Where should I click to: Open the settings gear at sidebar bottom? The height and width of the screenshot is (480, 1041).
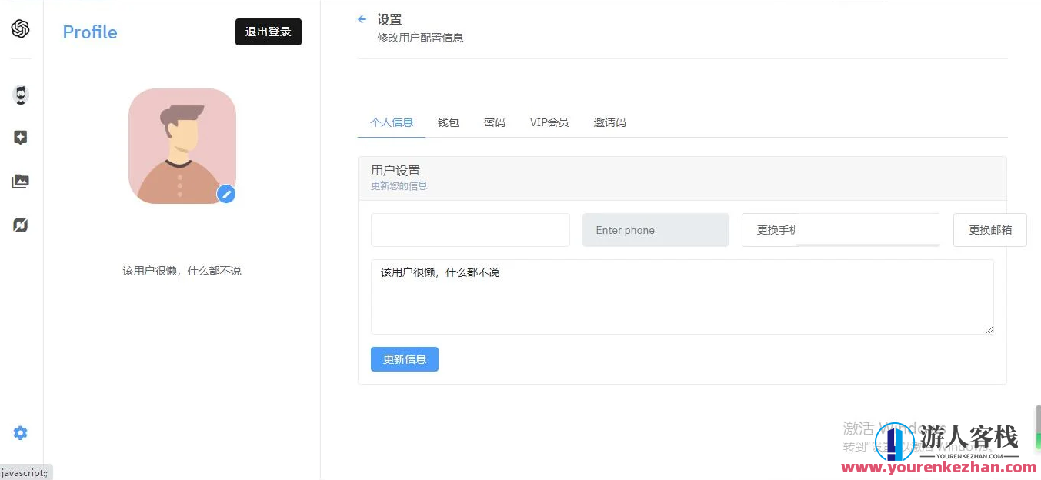(x=21, y=433)
